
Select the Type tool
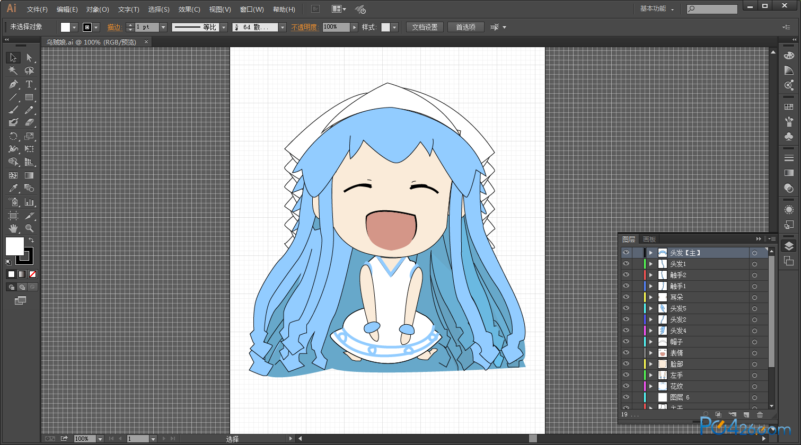click(29, 84)
